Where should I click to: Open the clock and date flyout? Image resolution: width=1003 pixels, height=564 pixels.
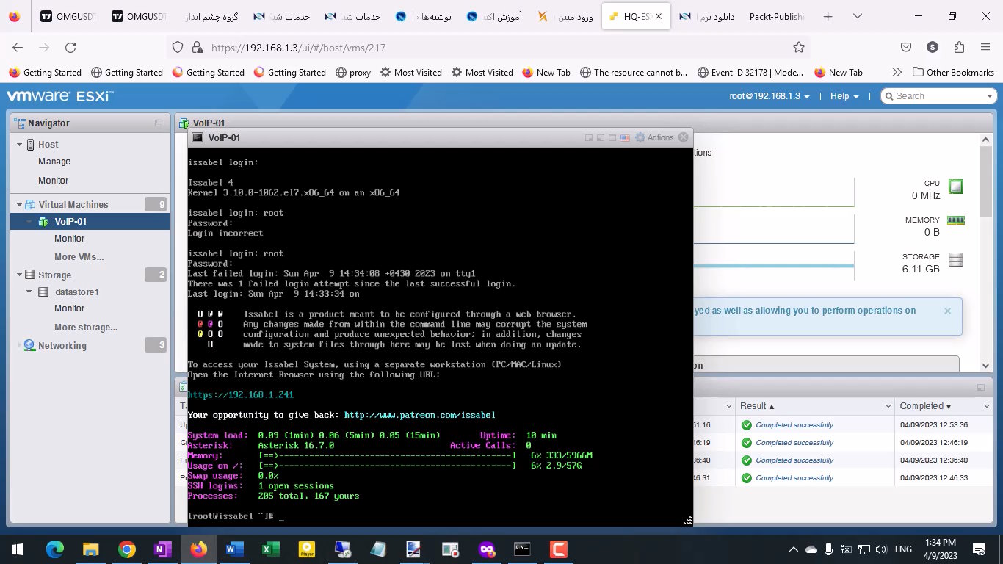[x=939, y=549]
